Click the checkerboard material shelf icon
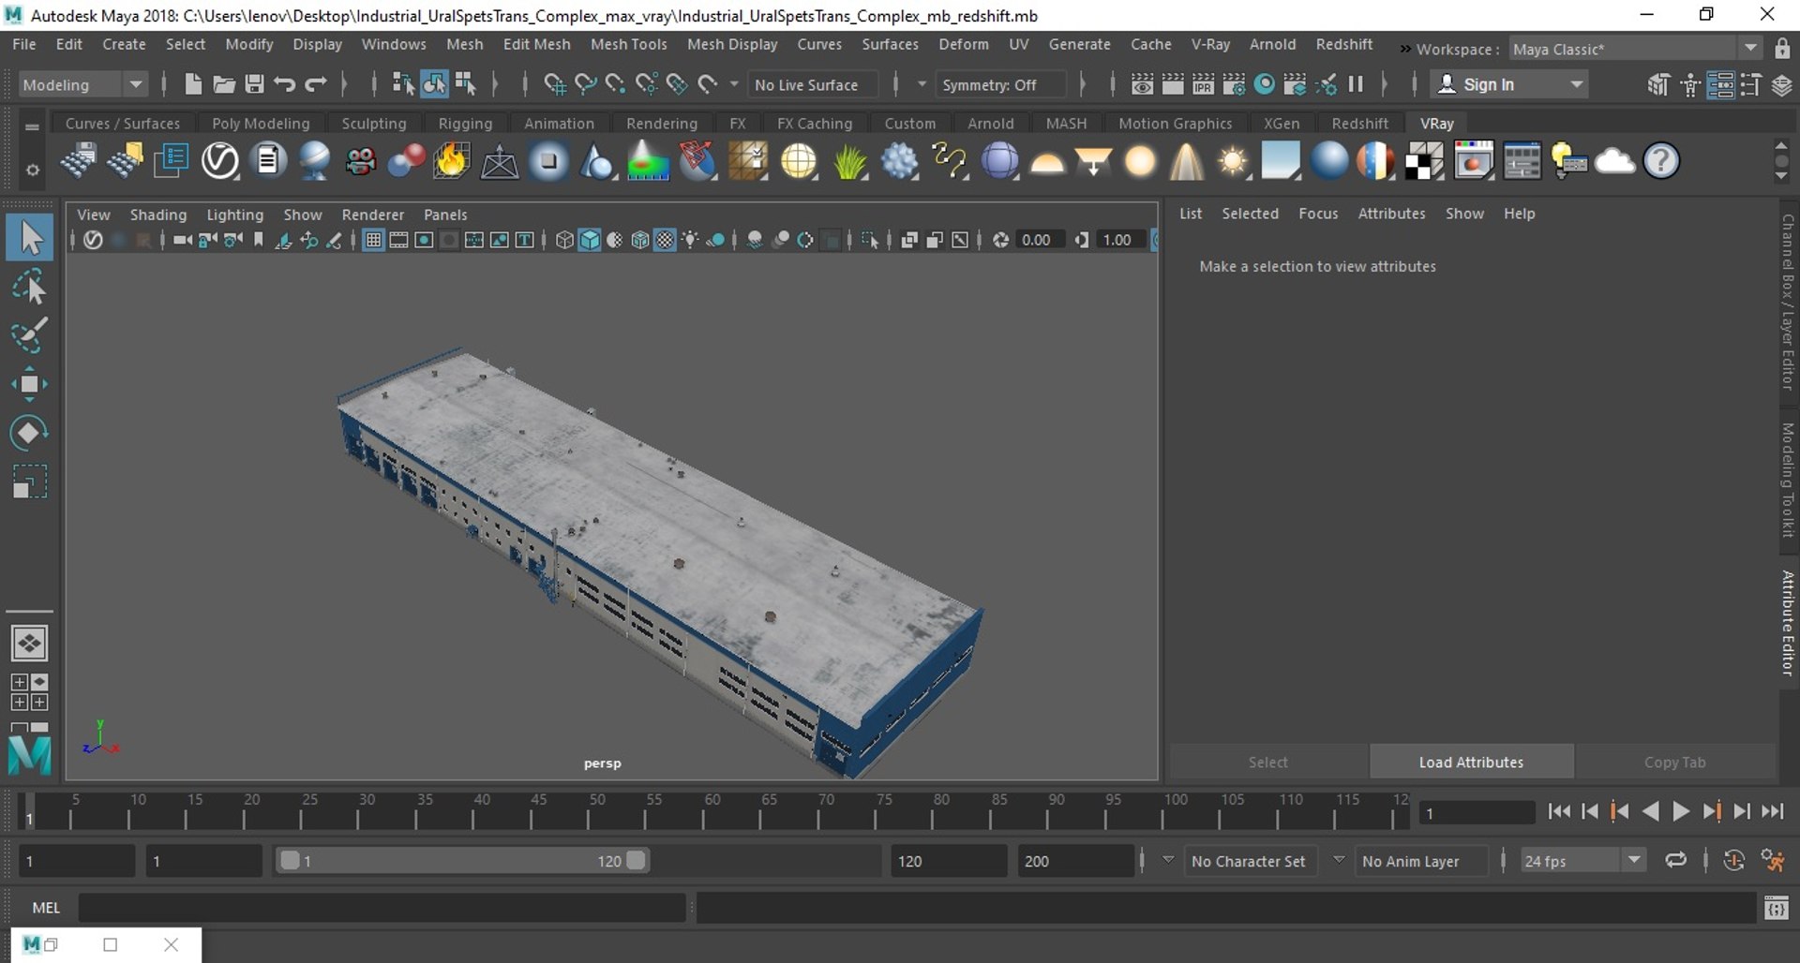This screenshot has width=1800, height=963. 1424,161
